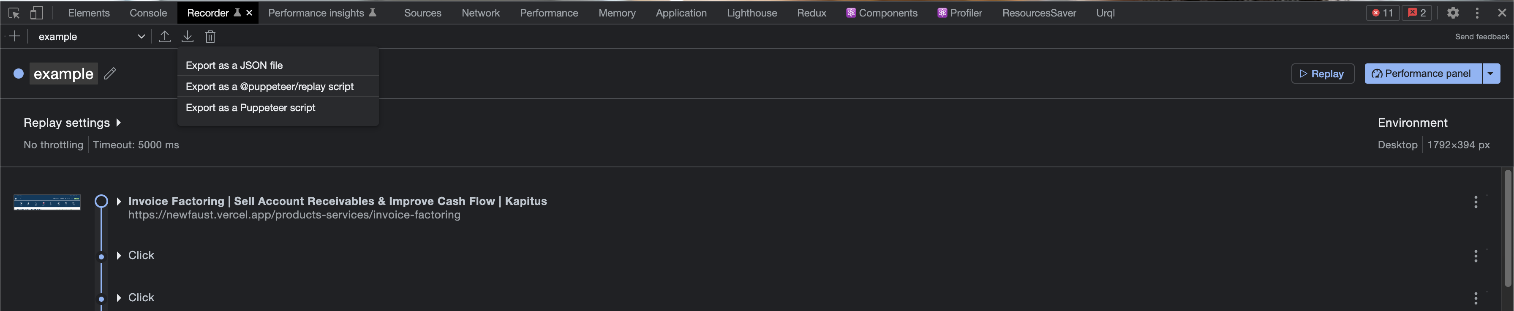Click the Replay button
The height and width of the screenshot is (311, 1514).
click(x=1322, y=74)
